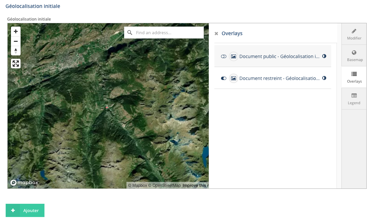This screenshot has width=376, height=223.
Task: Click the Ajouter button
Action: tap(25, 210)
